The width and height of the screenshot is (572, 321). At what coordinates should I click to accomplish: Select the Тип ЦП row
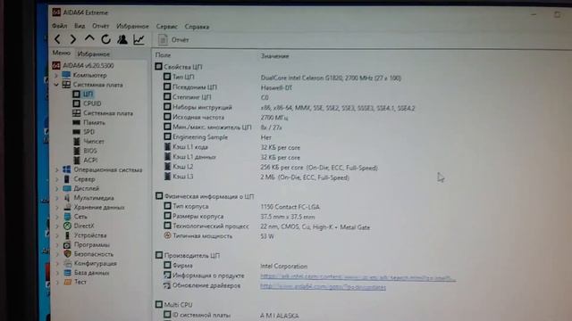click(x=282, y=78)
